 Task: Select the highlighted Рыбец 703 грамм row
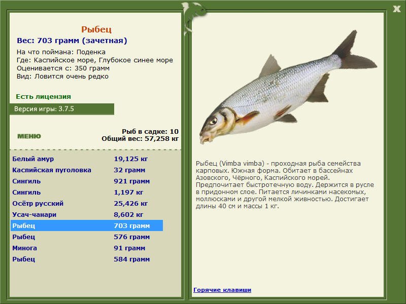click(x=87, y=225)
